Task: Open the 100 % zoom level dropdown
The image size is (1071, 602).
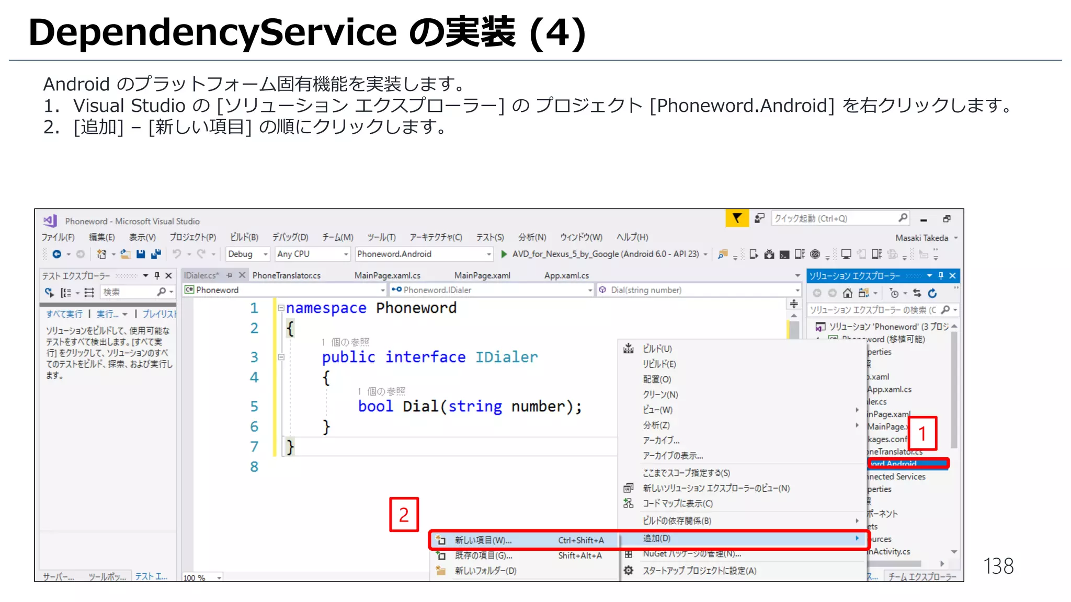Action: [219, 577]
